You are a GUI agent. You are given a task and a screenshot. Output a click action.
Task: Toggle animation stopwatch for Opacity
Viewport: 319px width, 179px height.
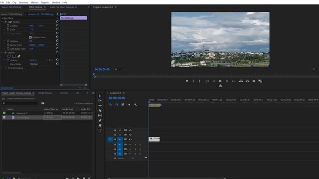coord(8,60)
